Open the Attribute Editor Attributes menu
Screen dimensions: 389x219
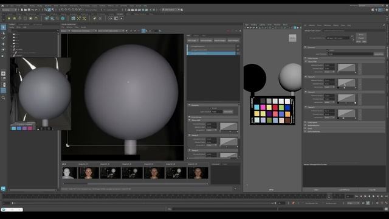[x=327, y=26]
